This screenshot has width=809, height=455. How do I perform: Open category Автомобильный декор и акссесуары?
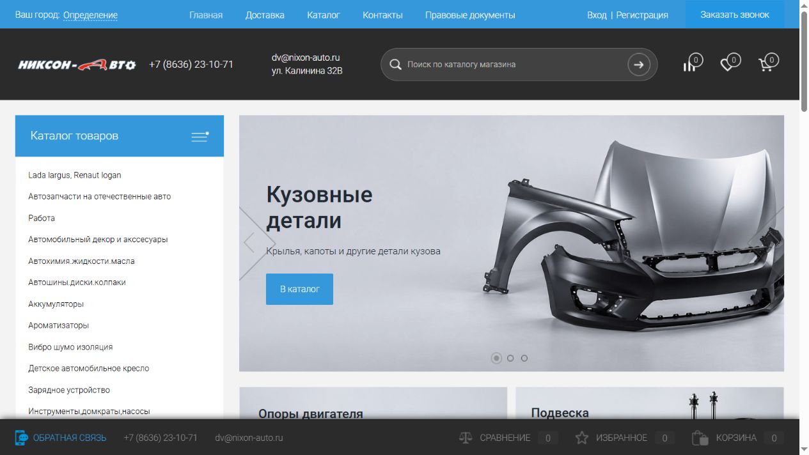[98, 240]
